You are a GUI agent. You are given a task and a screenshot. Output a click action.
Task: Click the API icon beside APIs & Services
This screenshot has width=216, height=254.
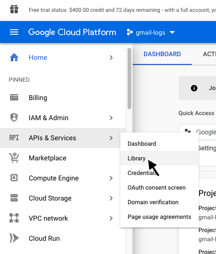[14, 138]
